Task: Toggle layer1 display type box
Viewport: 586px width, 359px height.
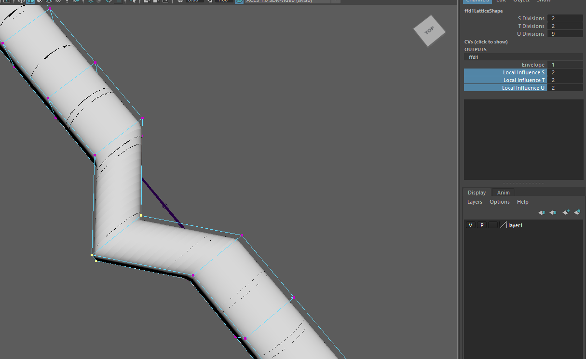Action: [492, 225]
